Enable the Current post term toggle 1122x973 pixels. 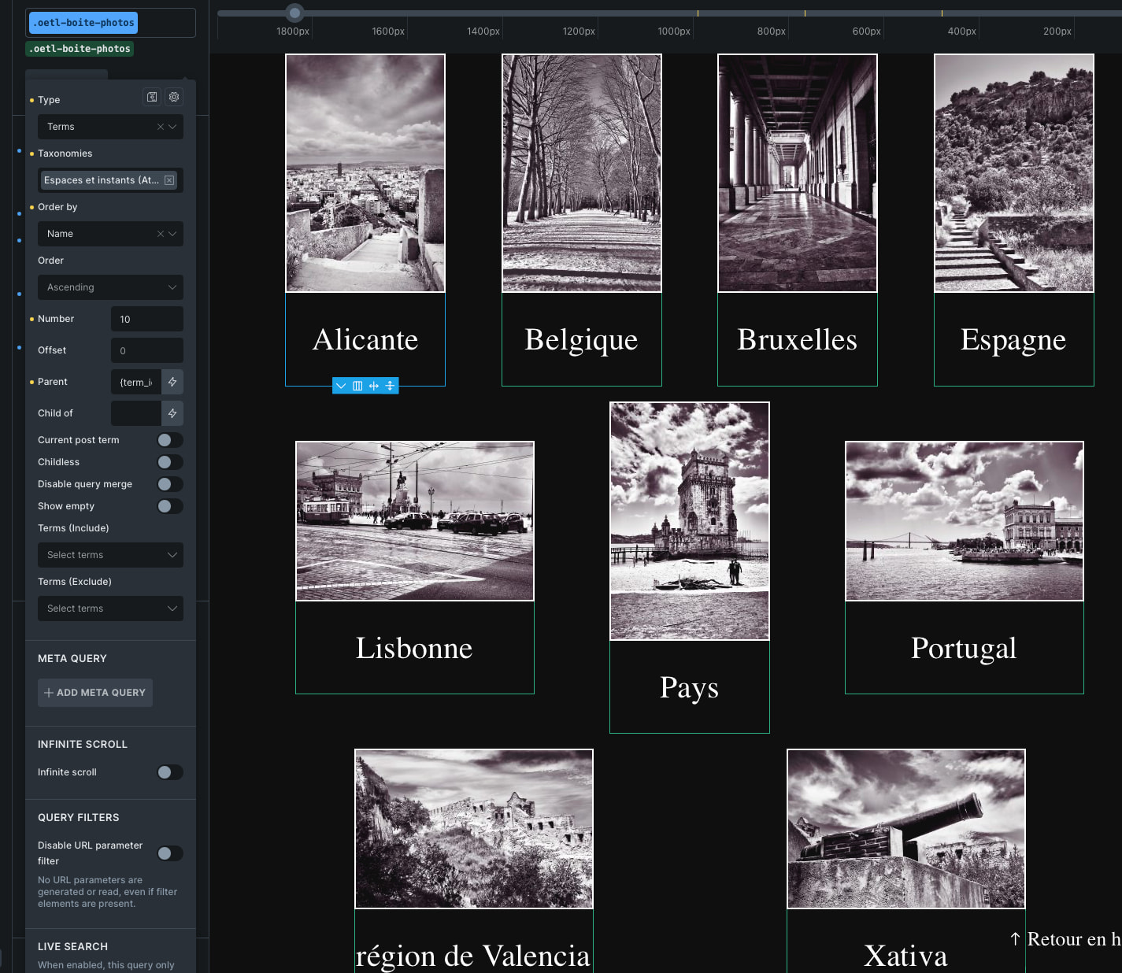tap(170, 440)
